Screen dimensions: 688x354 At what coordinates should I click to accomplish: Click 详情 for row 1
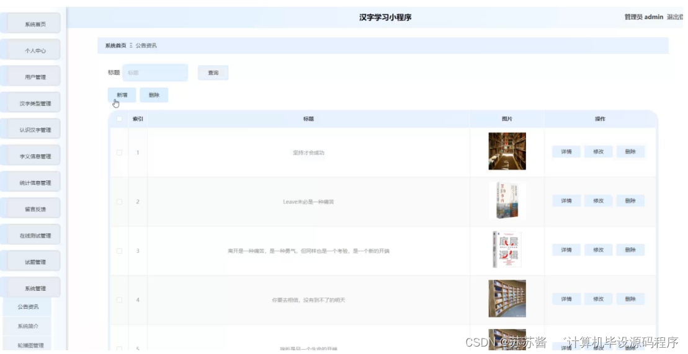pyautogui.click(x=566, y=151)
